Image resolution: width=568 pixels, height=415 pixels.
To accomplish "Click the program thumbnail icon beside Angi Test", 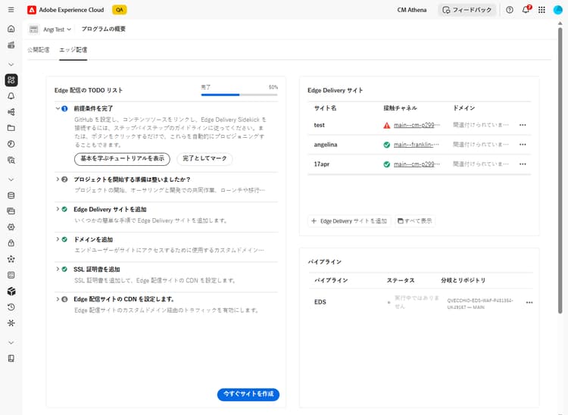I will [x=33, y=30].
